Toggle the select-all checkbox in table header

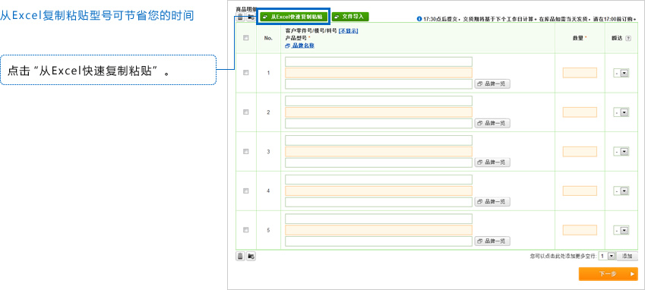pos(246,38)
